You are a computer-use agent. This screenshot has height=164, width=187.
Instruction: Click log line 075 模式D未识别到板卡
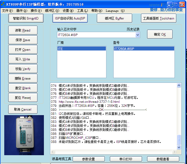coord(90,89)
